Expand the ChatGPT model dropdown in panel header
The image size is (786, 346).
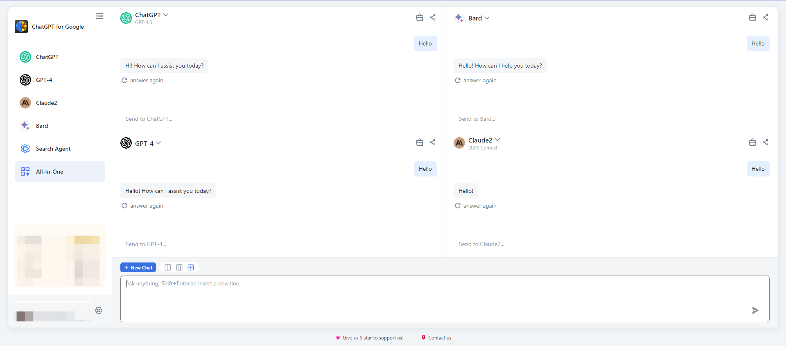click(166, 15)
